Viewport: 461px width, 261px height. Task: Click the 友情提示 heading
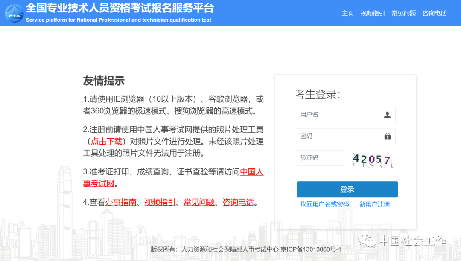(104, 81)
